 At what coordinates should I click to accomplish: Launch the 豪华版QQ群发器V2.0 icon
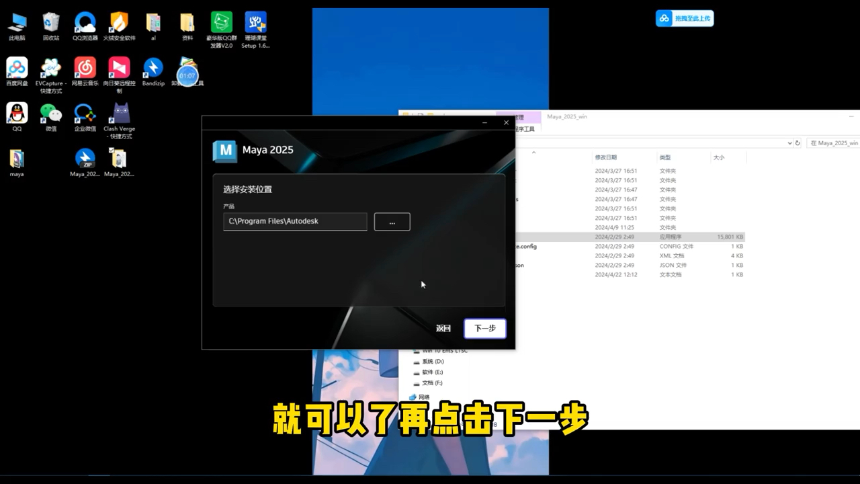point(221,30)
